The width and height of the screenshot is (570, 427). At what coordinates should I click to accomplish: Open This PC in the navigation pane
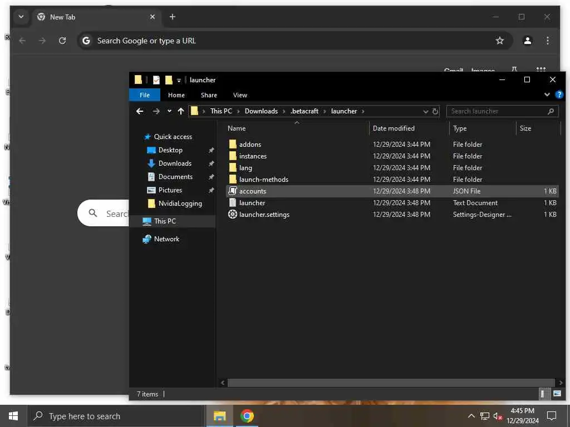tap(165, 221)
